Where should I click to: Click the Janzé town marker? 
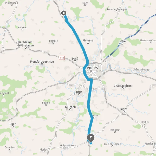click(123, 112)
